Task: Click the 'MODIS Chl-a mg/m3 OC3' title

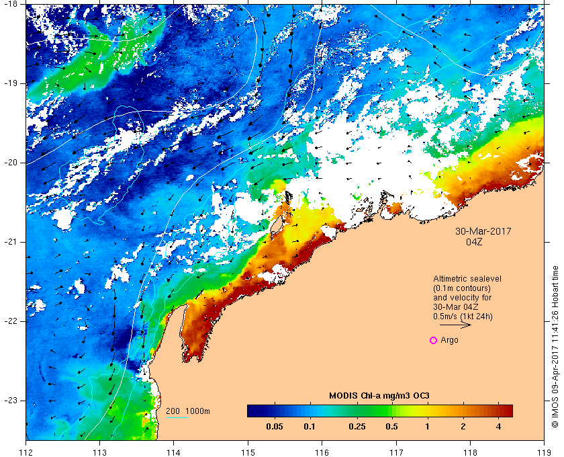Action: 379,396
